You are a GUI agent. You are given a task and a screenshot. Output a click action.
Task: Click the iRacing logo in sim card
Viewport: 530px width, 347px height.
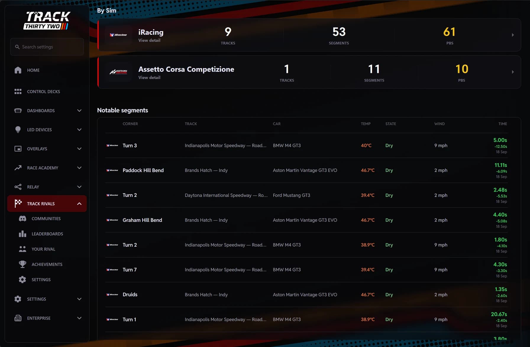point(118,35)
